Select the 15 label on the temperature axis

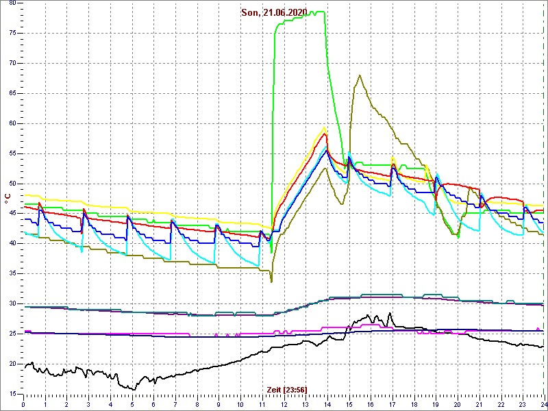[x=13, y=394]
